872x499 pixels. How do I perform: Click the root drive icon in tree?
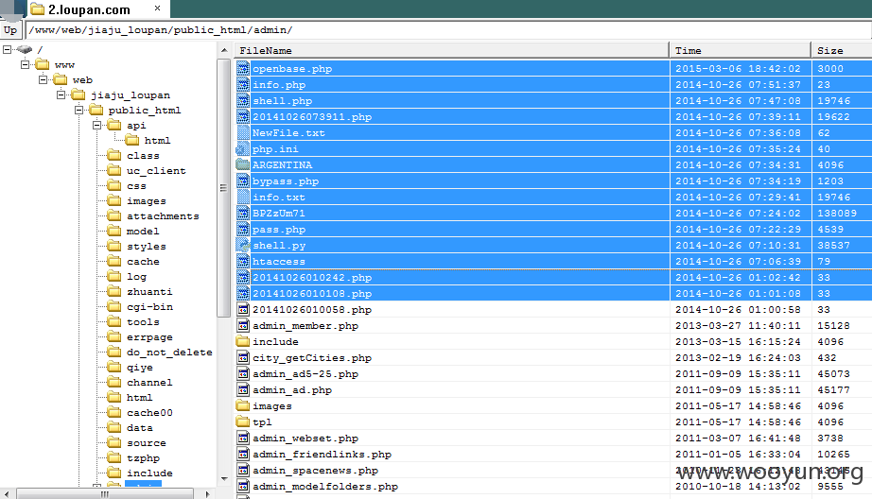click(25, 49)
